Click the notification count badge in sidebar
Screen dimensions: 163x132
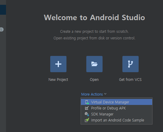coord(2,30)
